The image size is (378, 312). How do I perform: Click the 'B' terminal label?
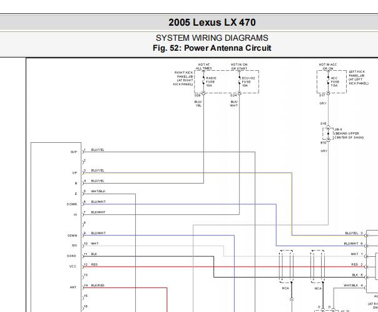point(76,184)
